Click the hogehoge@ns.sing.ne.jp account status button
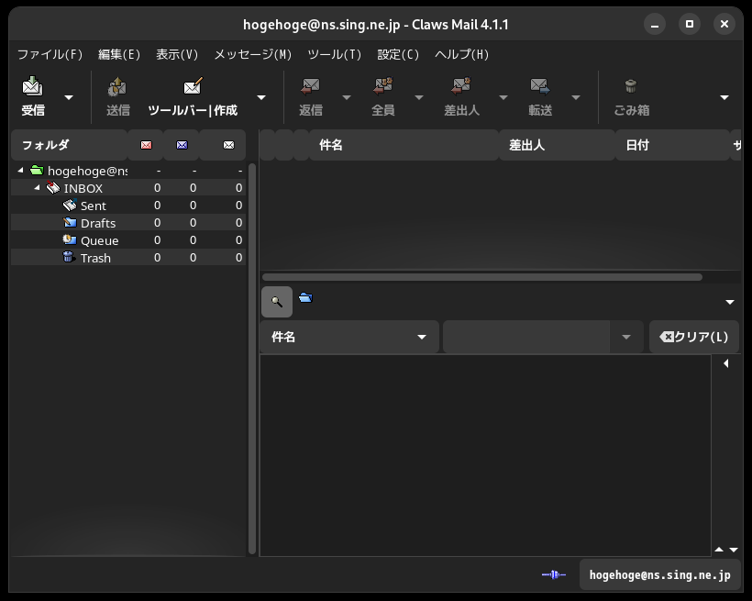752x601 pixels. coord(659,574)
